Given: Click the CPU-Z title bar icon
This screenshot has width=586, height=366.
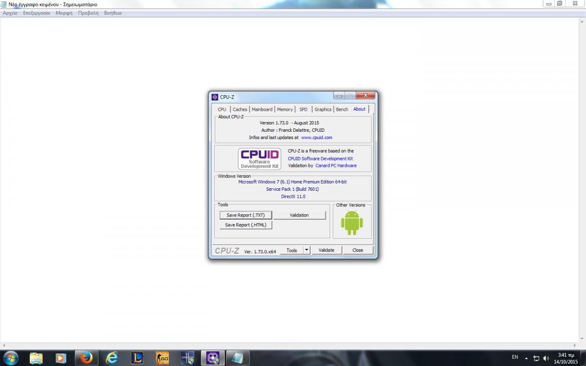Looking at the screenshot, I should tap(215, 97).
